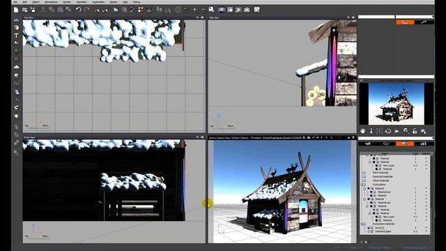Screen dimensions: 446x251
Task: Switch to first World Browser objects tab
Action: click(x=367, y=144)
